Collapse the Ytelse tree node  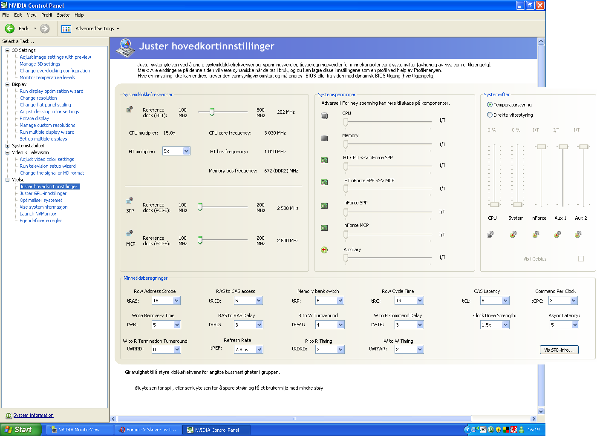point(7,180)
